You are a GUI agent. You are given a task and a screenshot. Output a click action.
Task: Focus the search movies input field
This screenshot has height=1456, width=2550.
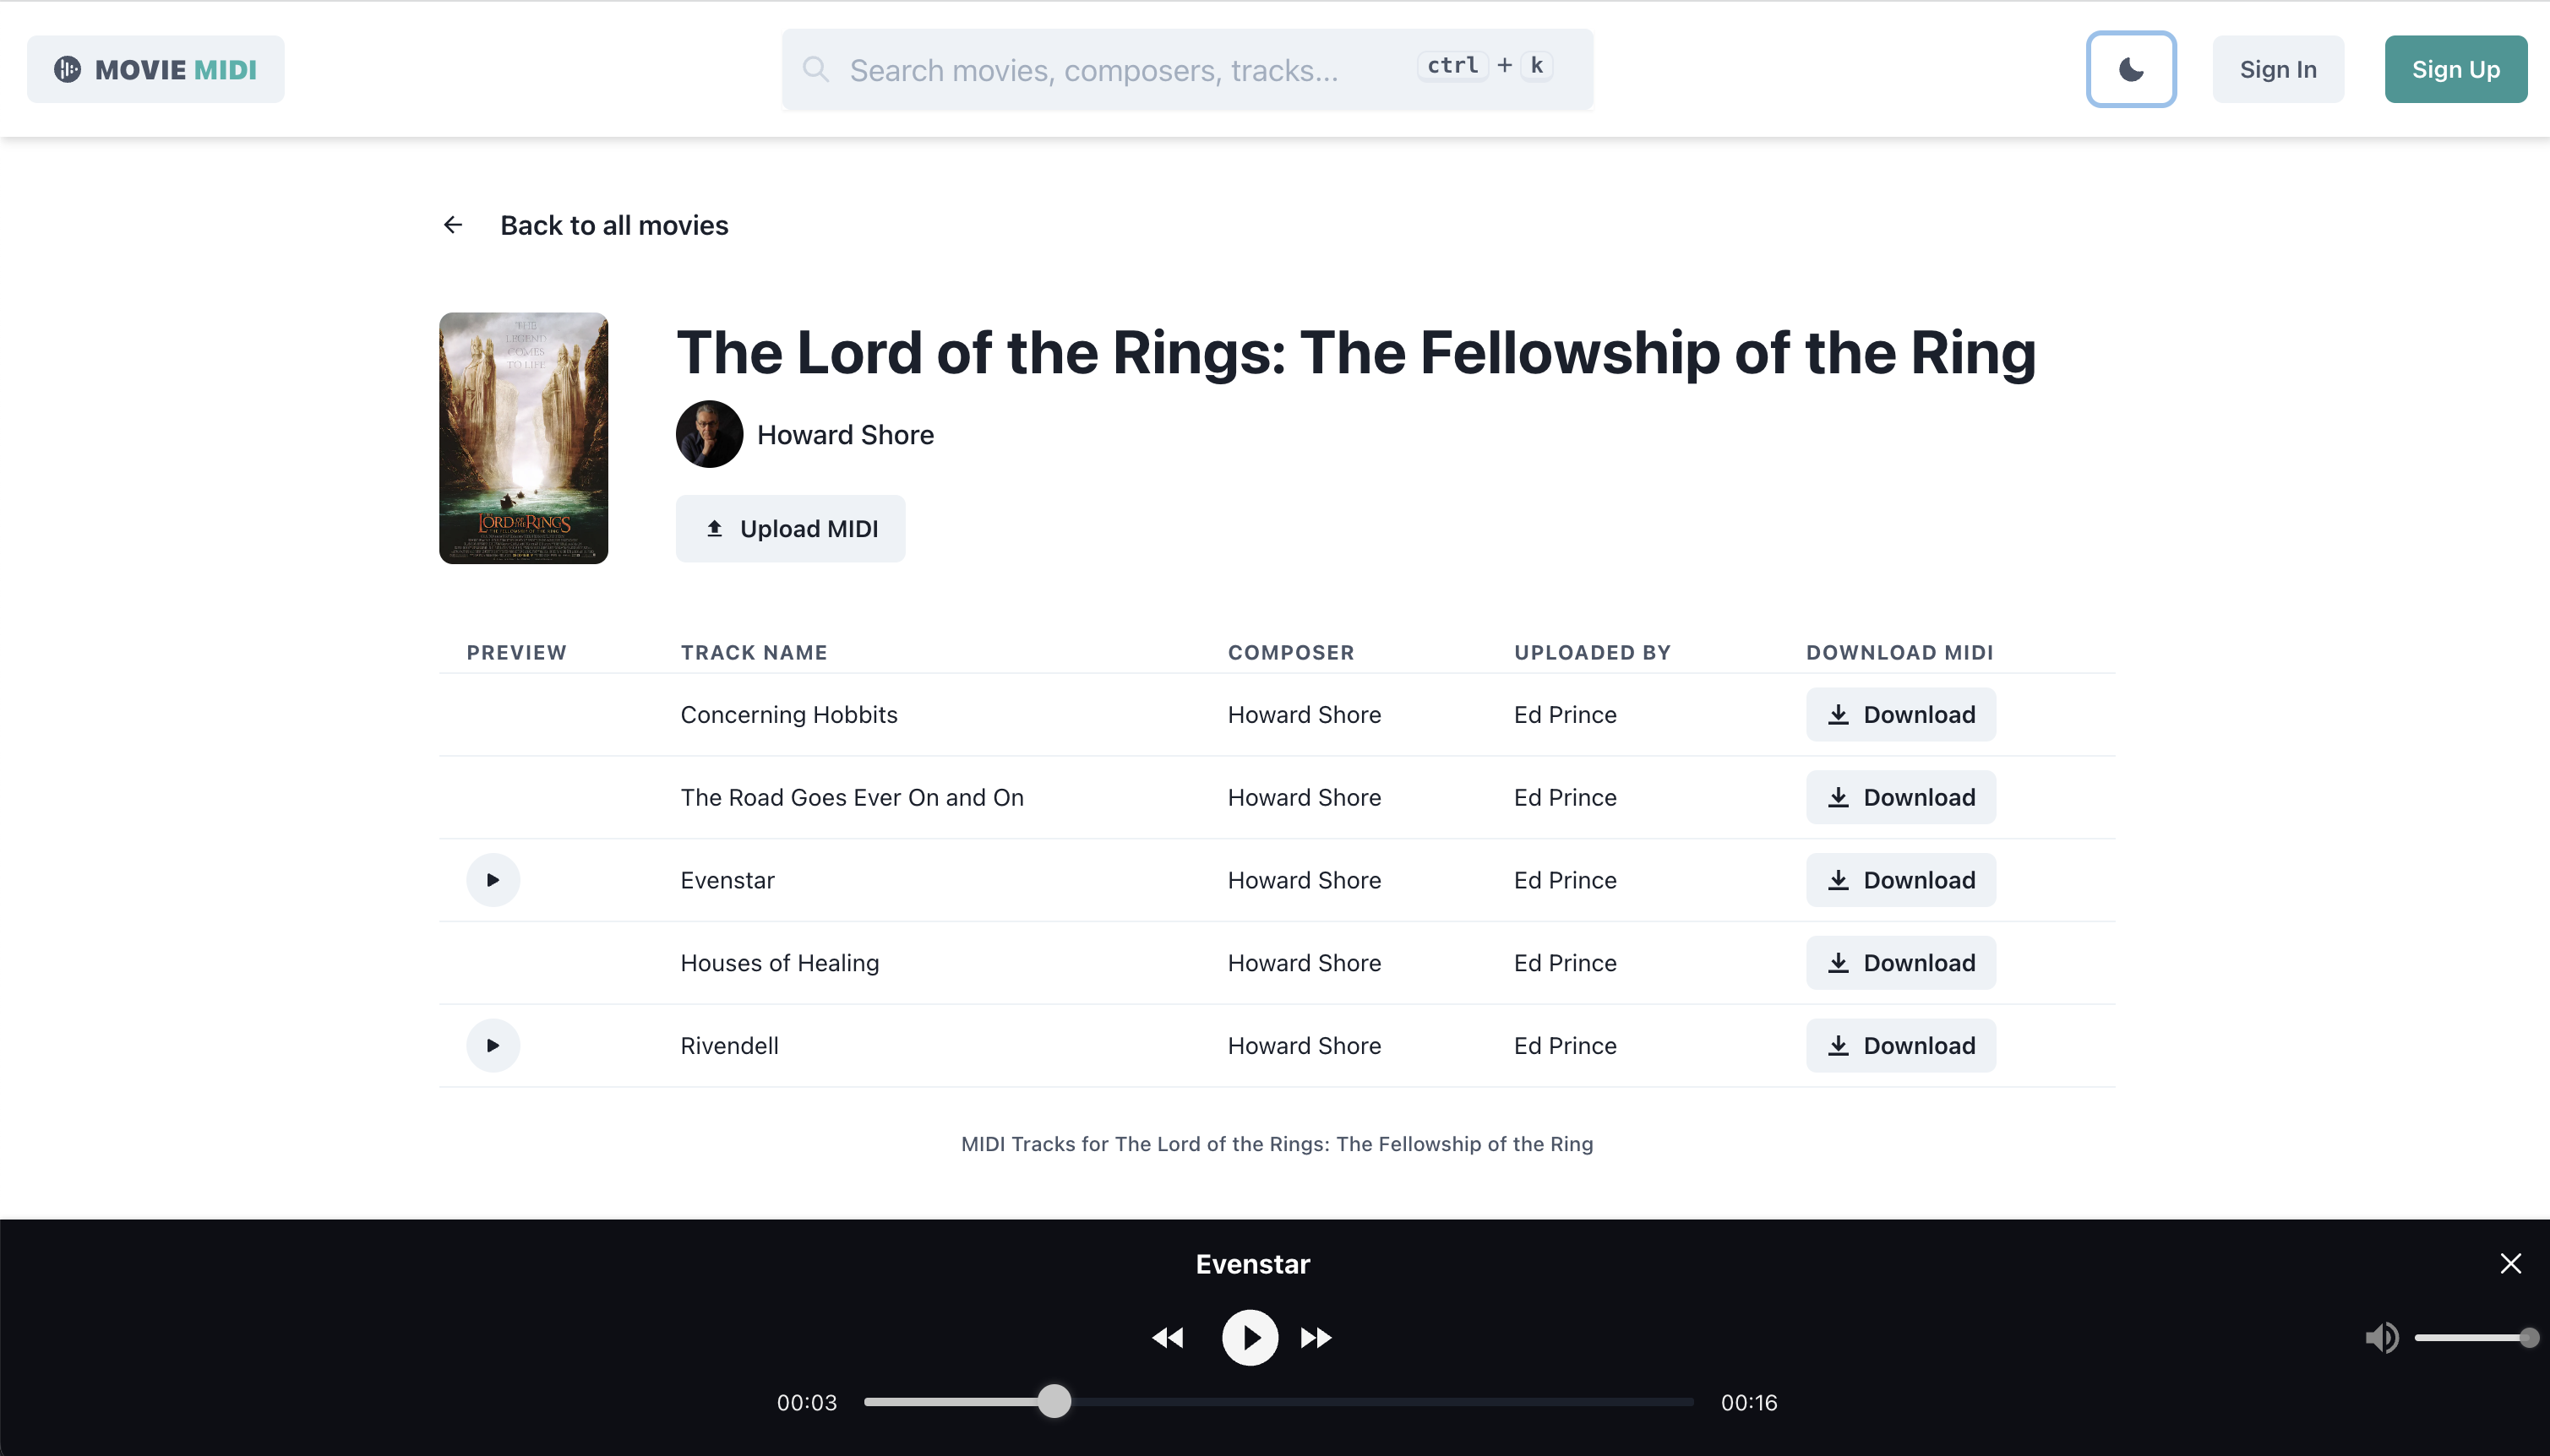[1120, 69]
